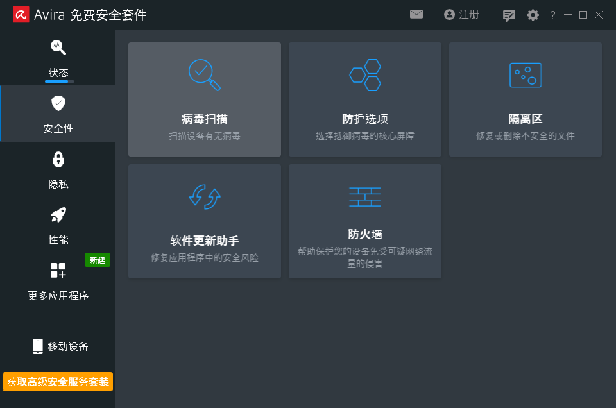Click the question mark help icon
This screenshot has height=408, width=616.
pos(552,15)
